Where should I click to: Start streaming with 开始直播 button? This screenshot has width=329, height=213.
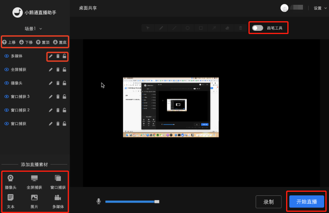[307, 202]
